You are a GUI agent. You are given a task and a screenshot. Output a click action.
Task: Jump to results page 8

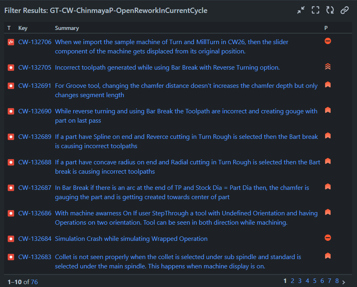(337, 281)
